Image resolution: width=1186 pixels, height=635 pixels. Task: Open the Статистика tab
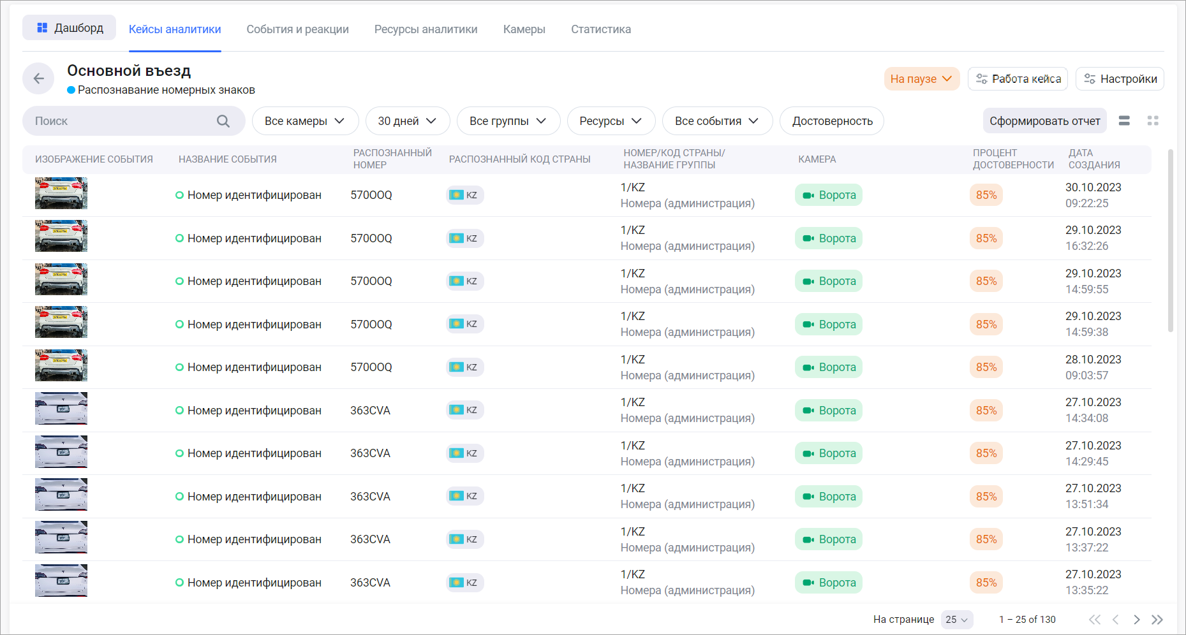(x=600, y=29)
